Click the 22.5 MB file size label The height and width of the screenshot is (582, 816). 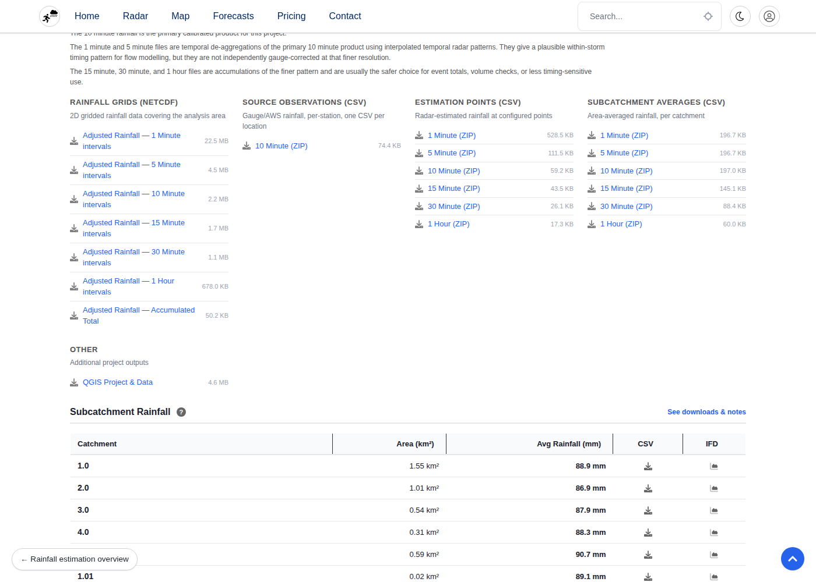click(x=216, y=141)
